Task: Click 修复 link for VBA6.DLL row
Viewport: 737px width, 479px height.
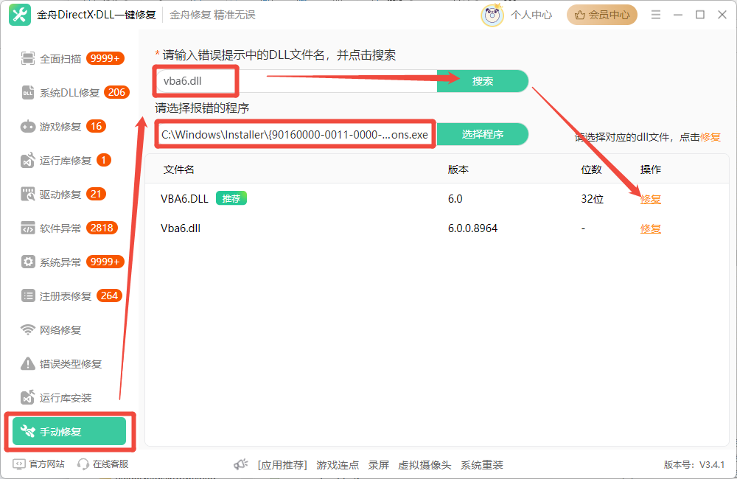Action: click(651, 199)
